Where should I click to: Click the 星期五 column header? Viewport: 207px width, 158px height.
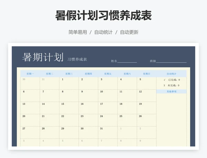pos(108,74)
